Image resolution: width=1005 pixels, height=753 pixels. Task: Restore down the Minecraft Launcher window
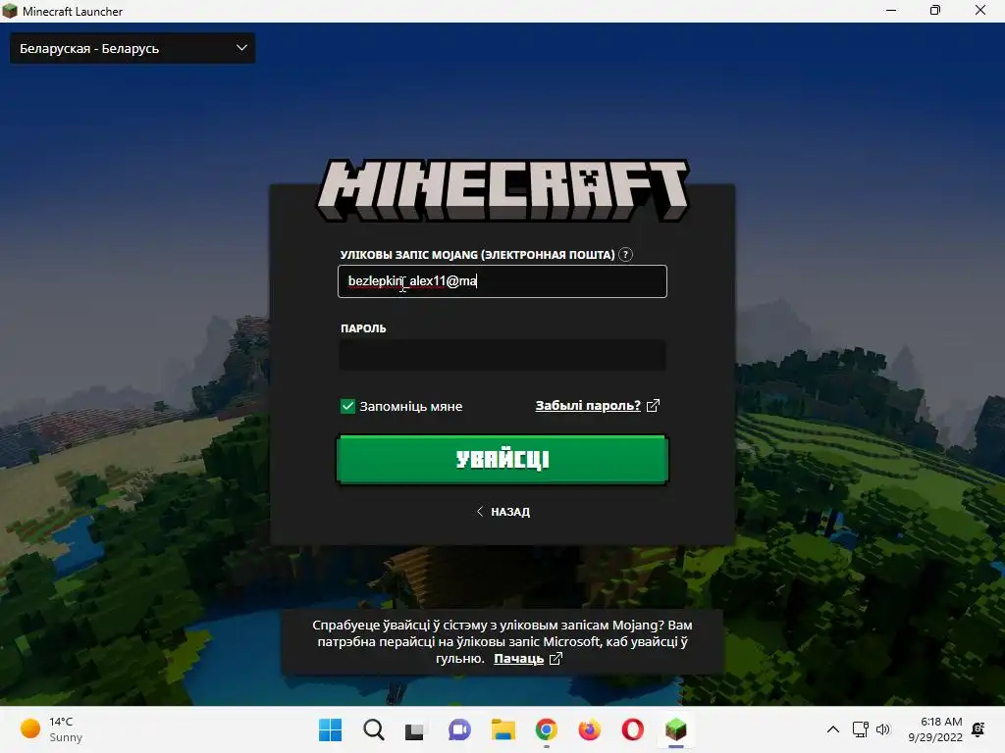coord(935,10)
